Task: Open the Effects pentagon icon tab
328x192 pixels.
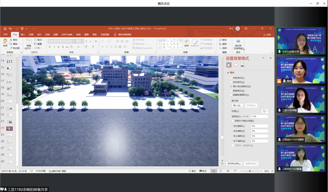Action: click(x=236, y=65)
